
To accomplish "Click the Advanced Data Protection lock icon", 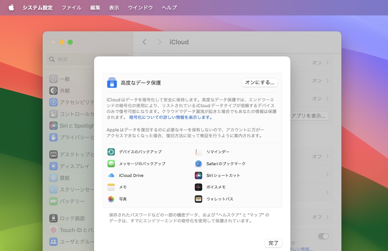I will [x=112, y=83].
